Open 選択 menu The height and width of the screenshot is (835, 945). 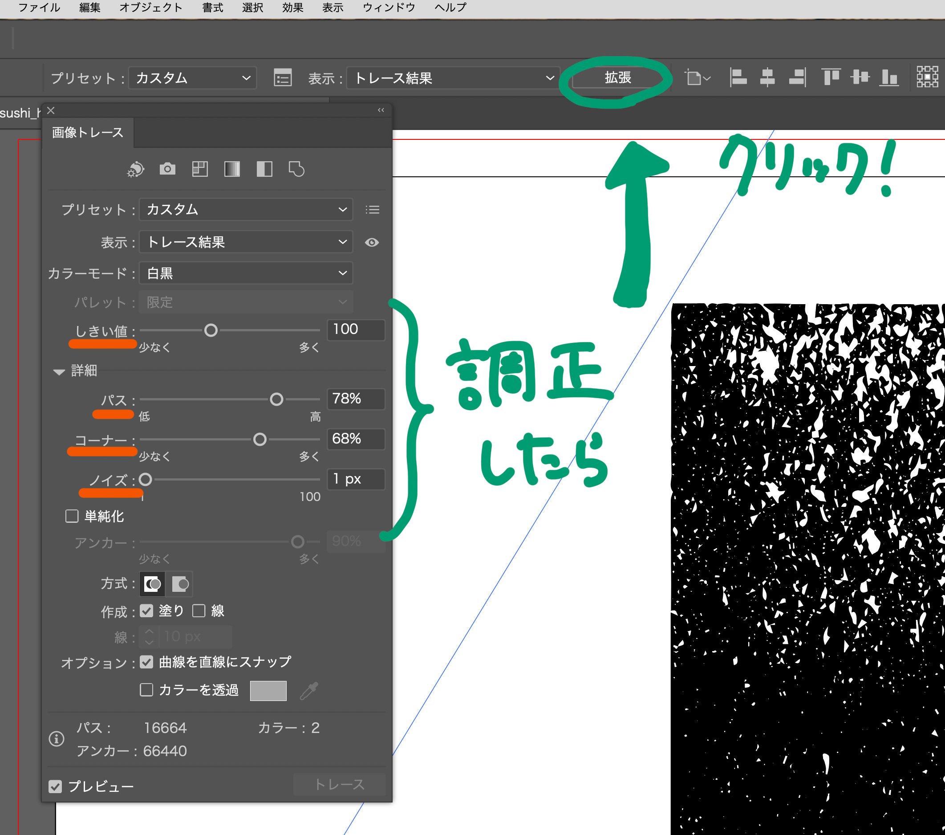[x=252, y=8]
